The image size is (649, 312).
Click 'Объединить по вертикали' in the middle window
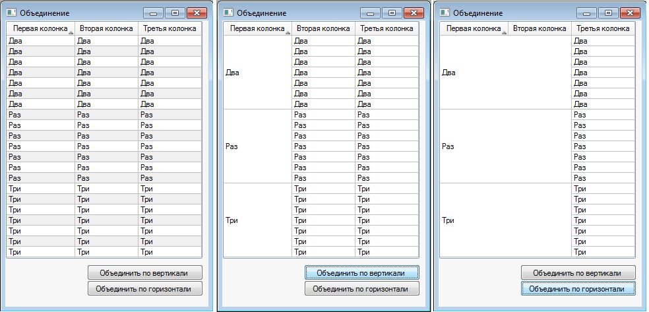[361, 272]
